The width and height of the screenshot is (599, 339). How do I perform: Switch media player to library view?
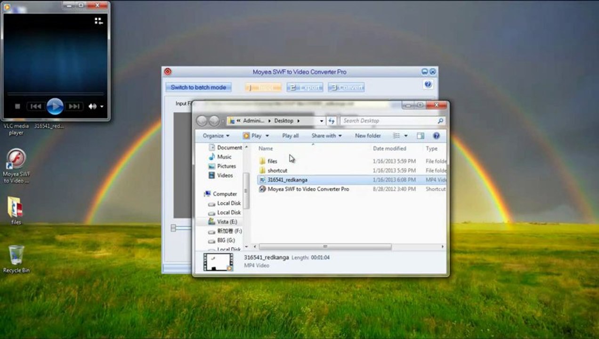tap(98, 21)
